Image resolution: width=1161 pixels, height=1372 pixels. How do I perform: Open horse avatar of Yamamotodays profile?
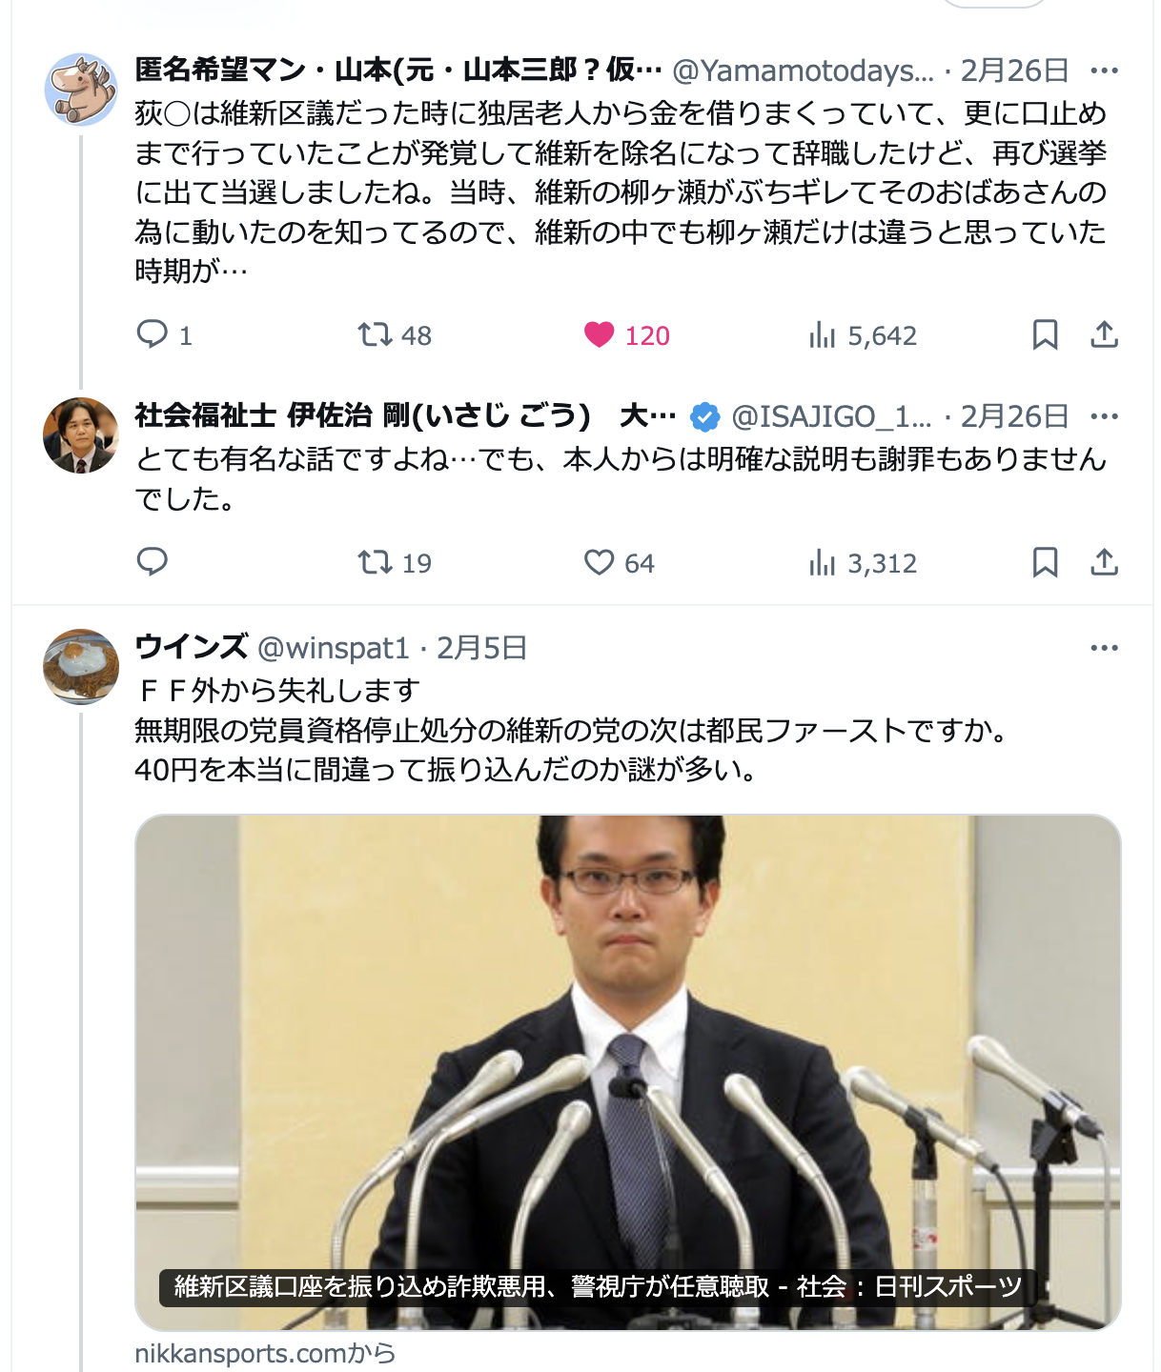tap(81, 90)
